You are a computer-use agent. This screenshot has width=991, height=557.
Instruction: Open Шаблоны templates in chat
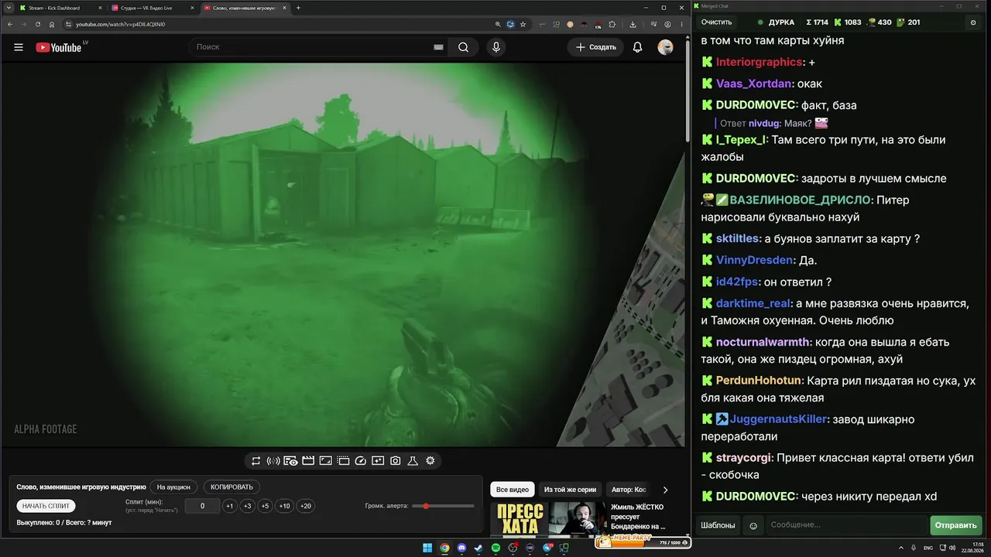click(x=718, y=525)
